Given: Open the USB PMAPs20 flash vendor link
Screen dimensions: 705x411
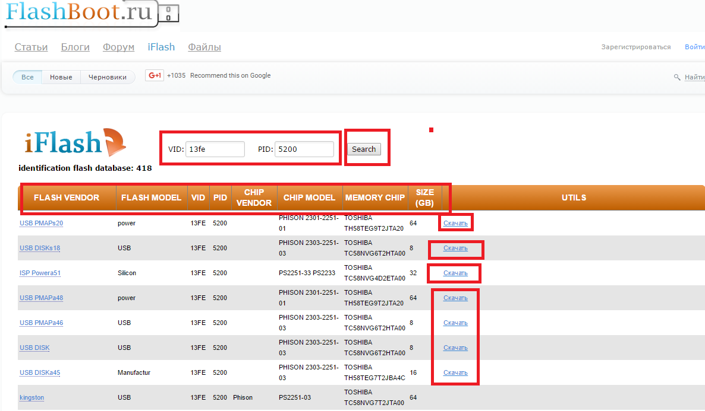Looking at the screenshot, I should coord(41,224).
